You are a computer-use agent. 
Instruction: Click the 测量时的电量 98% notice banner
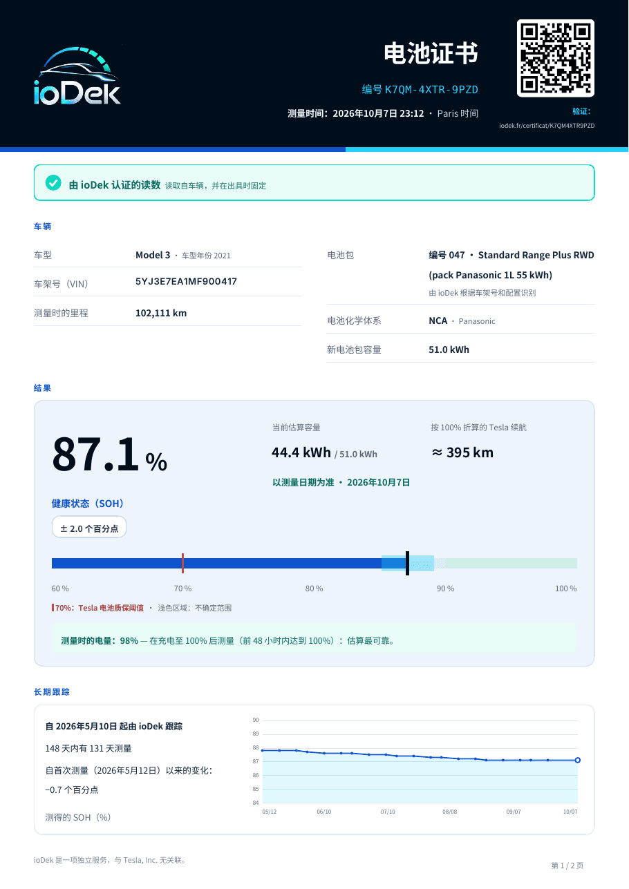(314, 640)
